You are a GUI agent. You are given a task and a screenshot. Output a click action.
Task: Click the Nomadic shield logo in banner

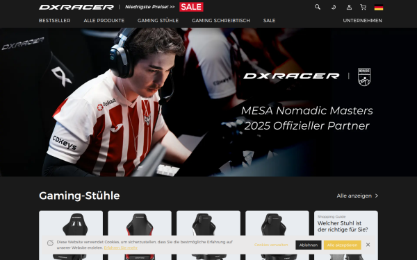[364, 77]
